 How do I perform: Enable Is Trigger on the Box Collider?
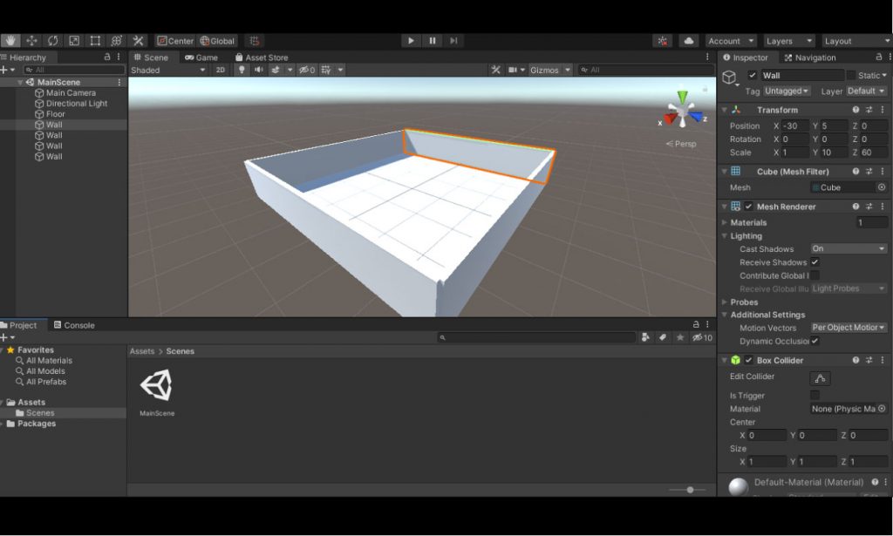(x=815, y=395)
